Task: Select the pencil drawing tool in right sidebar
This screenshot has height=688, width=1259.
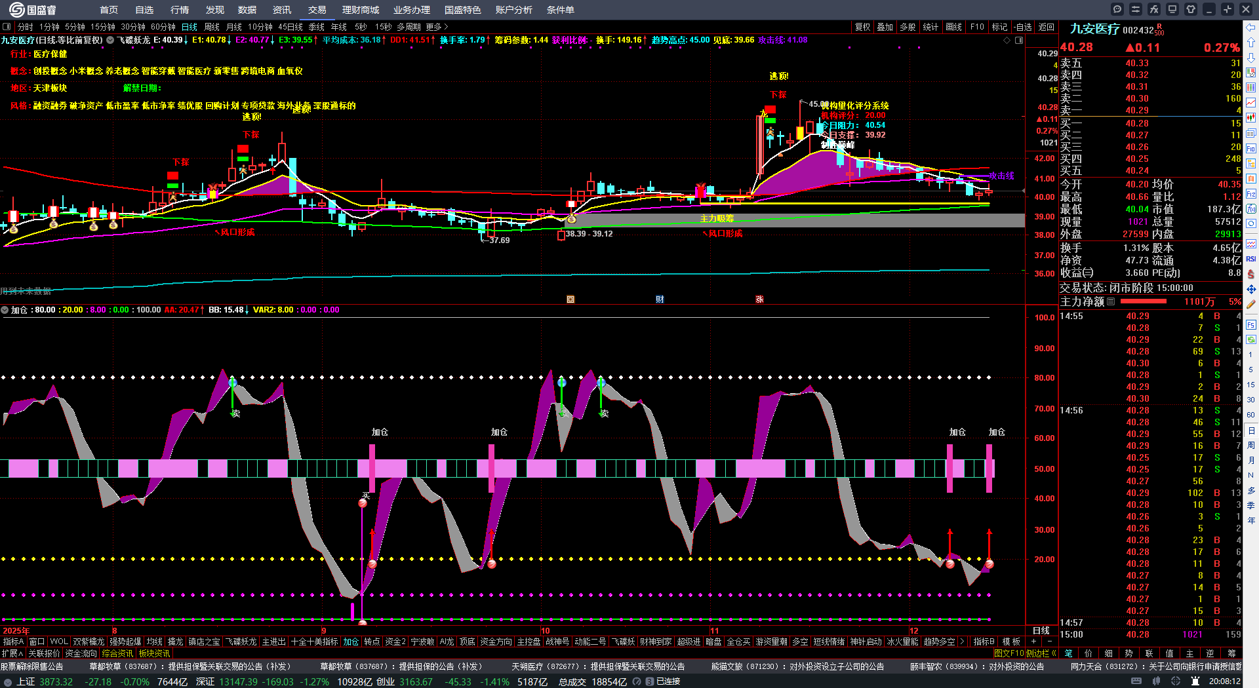Action: point(1251,304)
